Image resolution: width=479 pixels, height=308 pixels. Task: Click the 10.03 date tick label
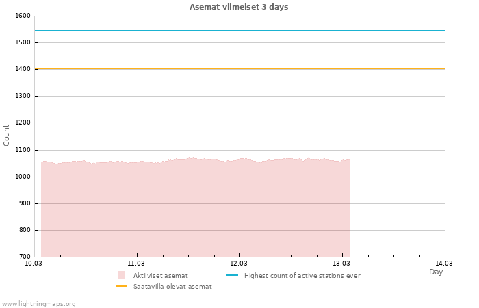(34, 263)
